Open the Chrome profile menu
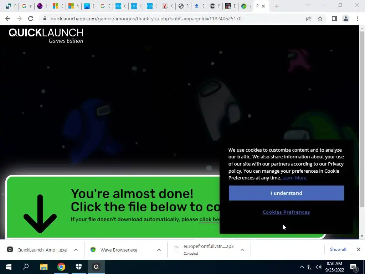Screen dimensions: 365x274 (x=346, y=19)
